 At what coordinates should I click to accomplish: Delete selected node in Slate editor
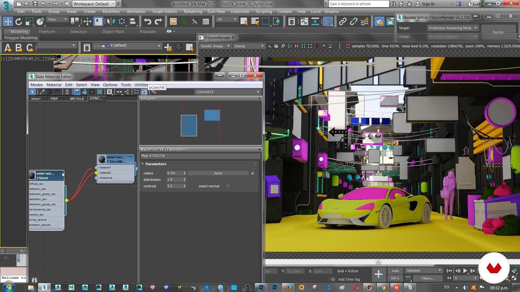point(67,92)
